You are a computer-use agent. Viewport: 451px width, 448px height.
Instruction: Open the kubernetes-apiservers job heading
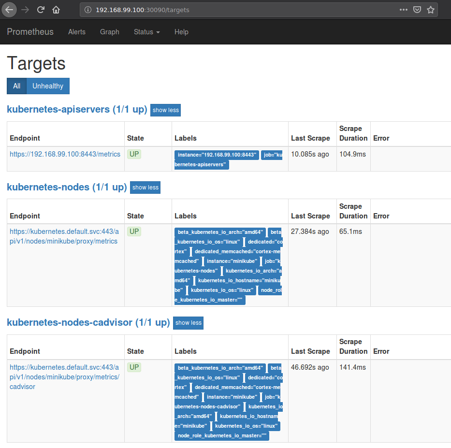[x=77, y=110]
